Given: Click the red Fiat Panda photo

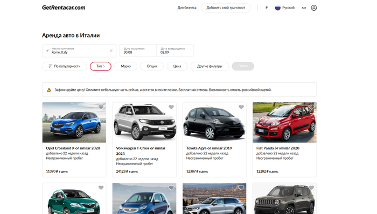Looking at the screenshot, I should [x=285, y=123].
